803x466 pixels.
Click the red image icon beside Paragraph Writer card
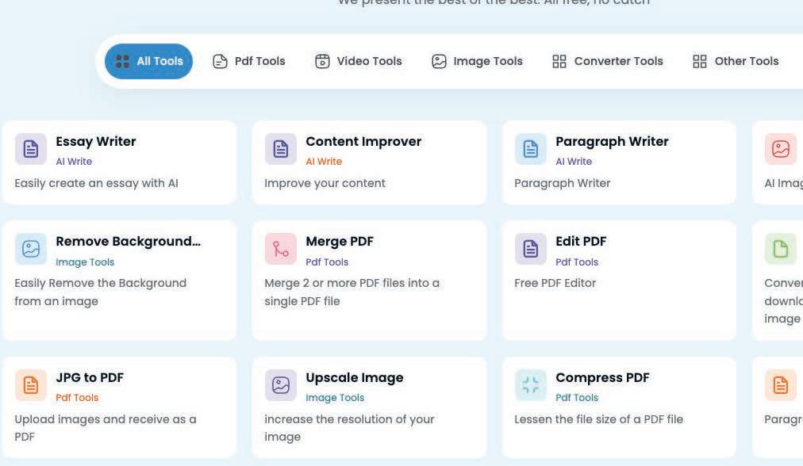tap(781, 149)
